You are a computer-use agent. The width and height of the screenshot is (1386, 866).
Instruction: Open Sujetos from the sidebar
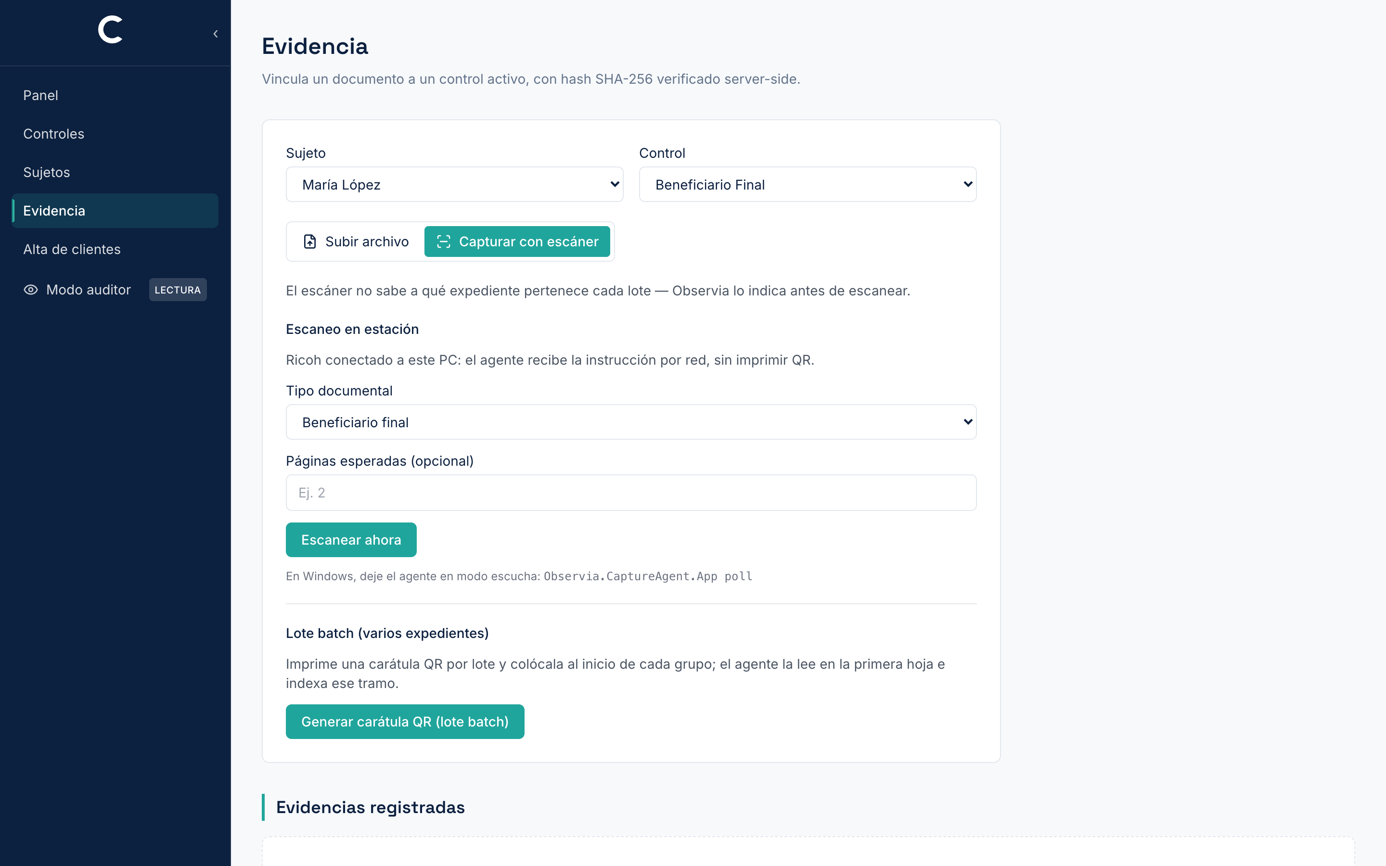[x=115, y=172]
